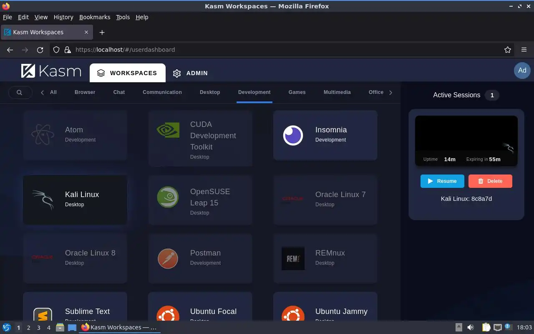Image resolution: width=534 pixels, height=334 pixels.
Task: Open the system start menu icon
Action: click(7, 327)
